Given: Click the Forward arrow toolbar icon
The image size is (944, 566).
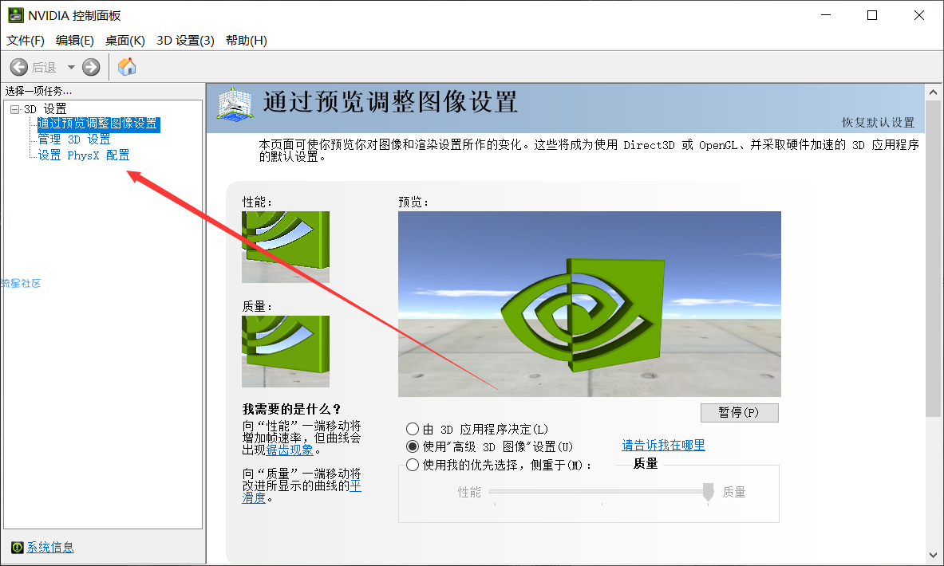Looking at the screenshot, I should [91, 67].
